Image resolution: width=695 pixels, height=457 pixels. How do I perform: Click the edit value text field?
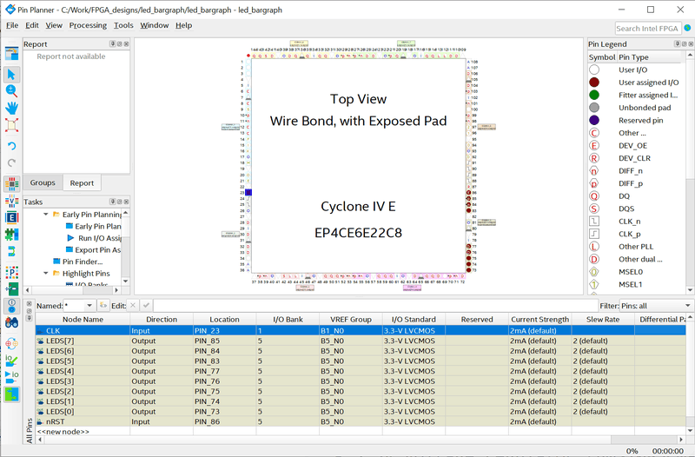(376, 306)
